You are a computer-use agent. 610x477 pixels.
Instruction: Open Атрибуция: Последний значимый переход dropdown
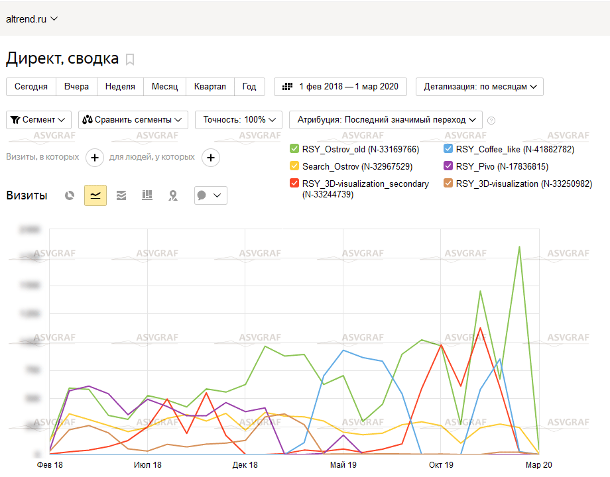click(386, 120)
